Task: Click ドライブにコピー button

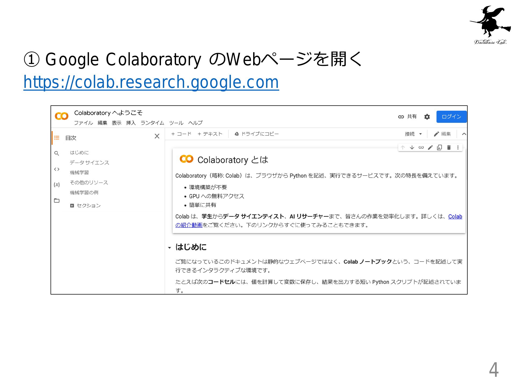Action: pyautogui.click(x=257, y=134)
